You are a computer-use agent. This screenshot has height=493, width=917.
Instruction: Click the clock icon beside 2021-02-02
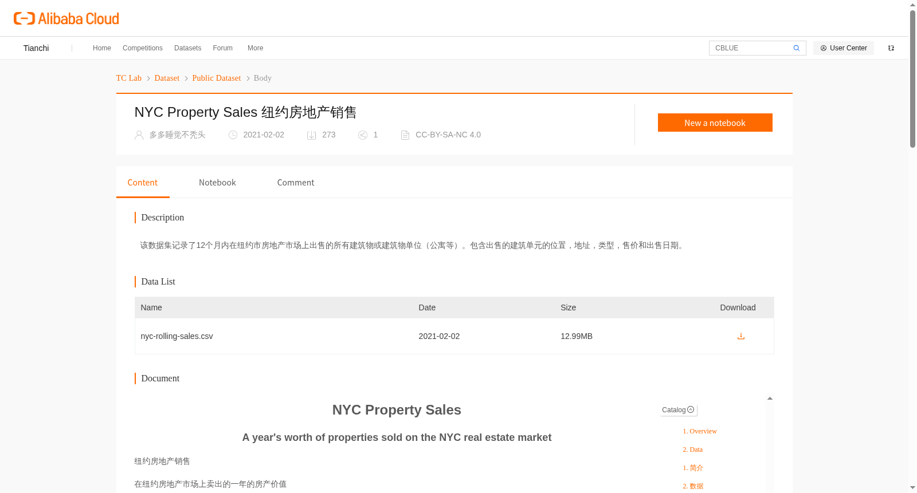(x=233, y=135)
